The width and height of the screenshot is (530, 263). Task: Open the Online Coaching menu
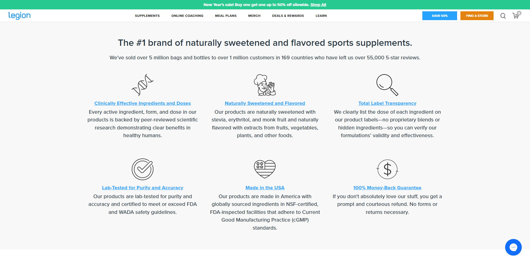pyautogui.click(x=187, y=16)
